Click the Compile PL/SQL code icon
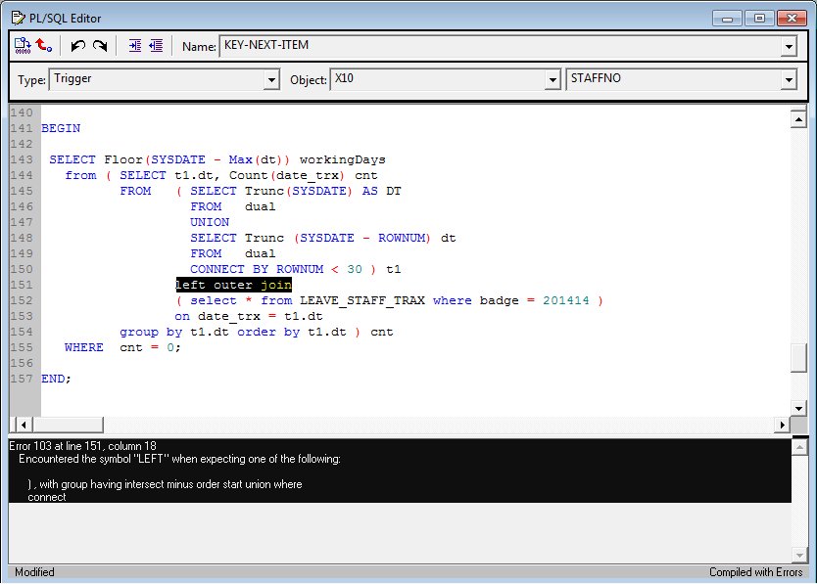The image size is (817, 584). (x=23, y=45)
